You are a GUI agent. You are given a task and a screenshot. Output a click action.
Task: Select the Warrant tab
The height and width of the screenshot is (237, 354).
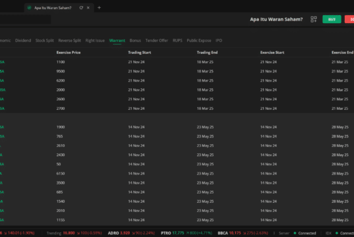pyautogui.click(x=117, y=41)
